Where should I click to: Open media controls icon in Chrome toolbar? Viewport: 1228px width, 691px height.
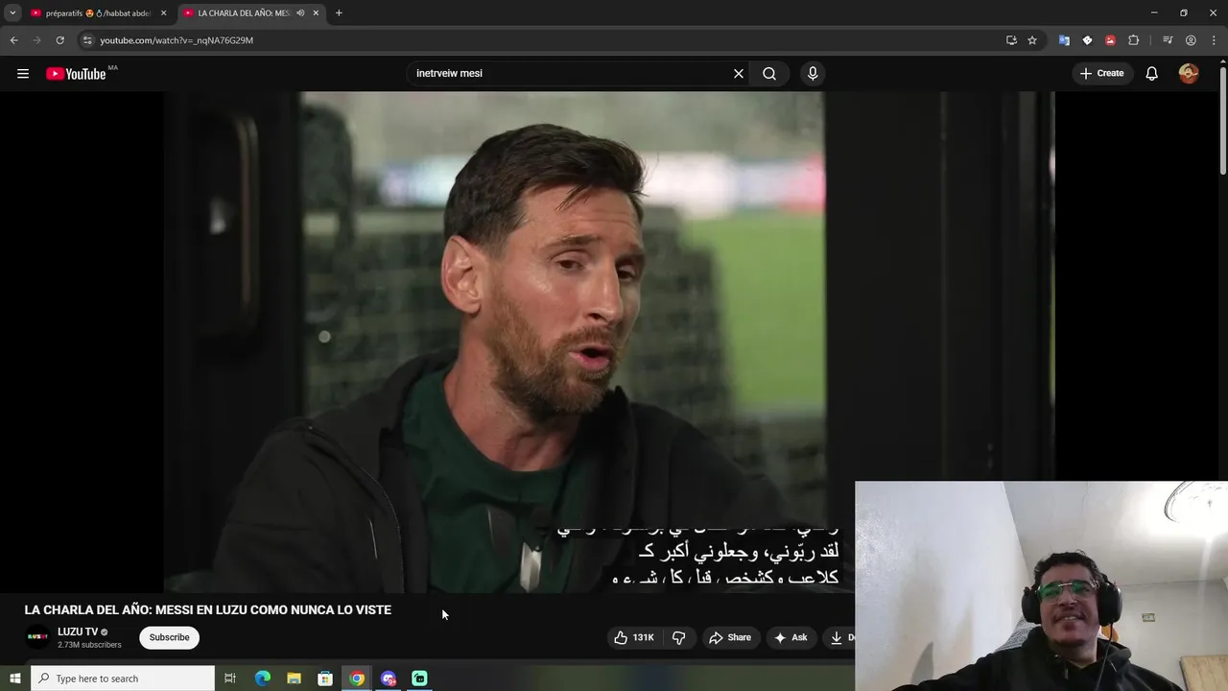tap(1168, 40)
